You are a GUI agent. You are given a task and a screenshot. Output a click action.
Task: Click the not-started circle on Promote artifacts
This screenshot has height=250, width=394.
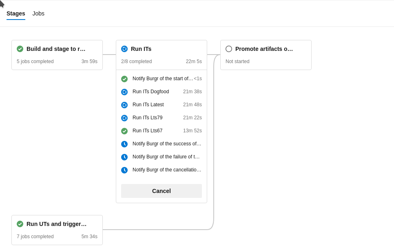(229, 49)
